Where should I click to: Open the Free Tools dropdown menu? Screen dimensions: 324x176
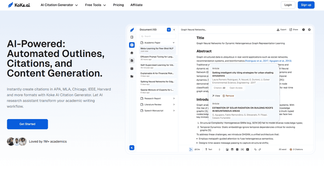pos(95,5)
